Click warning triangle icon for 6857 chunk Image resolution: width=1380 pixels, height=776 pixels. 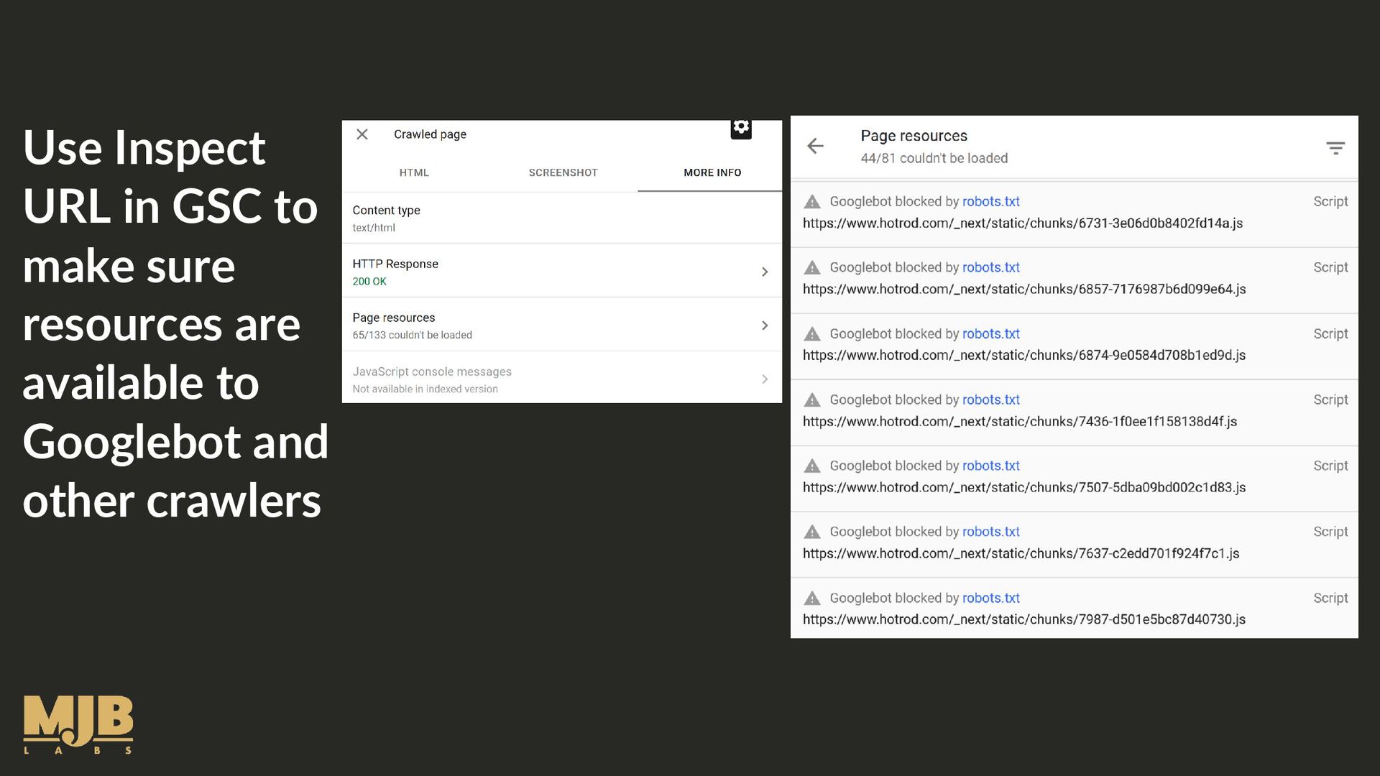(812, 268)
